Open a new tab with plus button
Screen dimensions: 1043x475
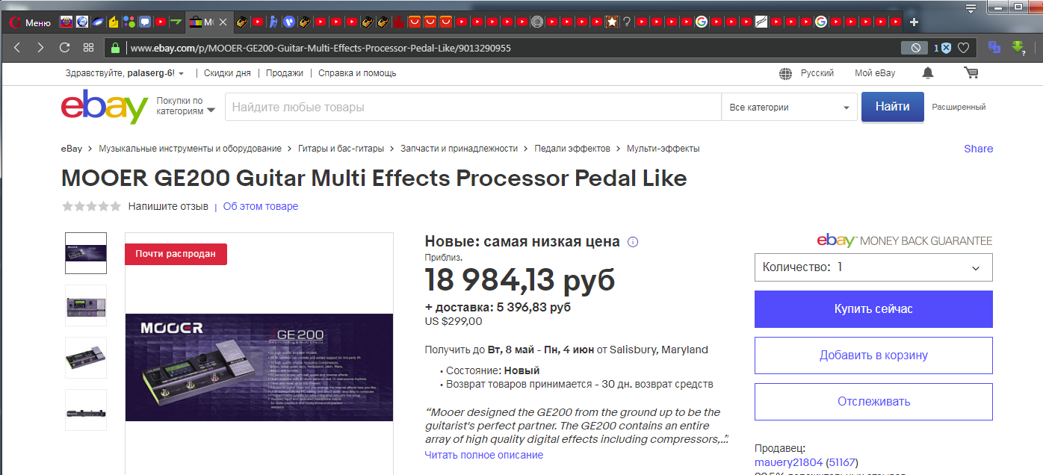[914, 22]
